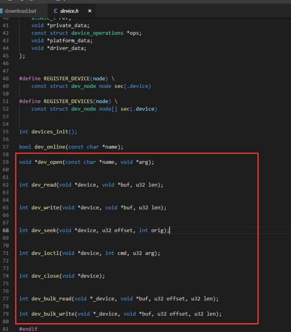The height and width of the screenshot is (332, 291).
Task: Click the "cmd" parameter in dev_ioctl
Action: pyautogui.click(x=122, y=253)
